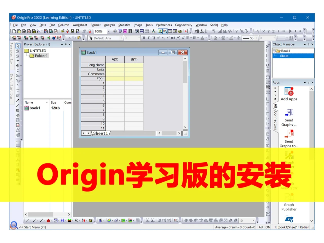Click the Increase Font size icon
324x243 pixels.
point(178,38)
